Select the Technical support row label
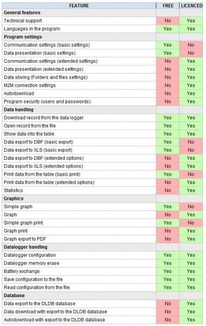 pyautogui.click(x=23, y=21)
